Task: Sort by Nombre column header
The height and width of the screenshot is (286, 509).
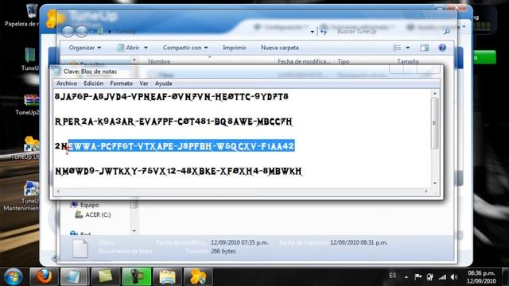Action: (x=159, y=61)
